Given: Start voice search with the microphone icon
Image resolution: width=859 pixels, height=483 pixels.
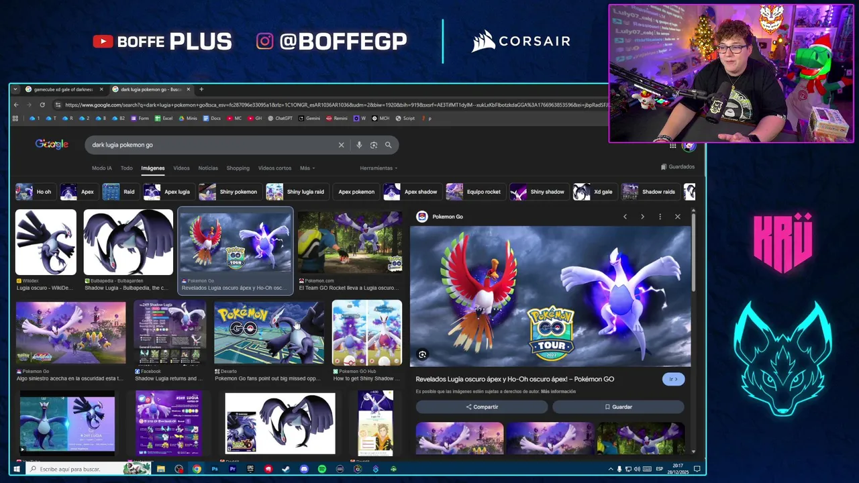Looking at the screenshot, I should pos(359,145).
